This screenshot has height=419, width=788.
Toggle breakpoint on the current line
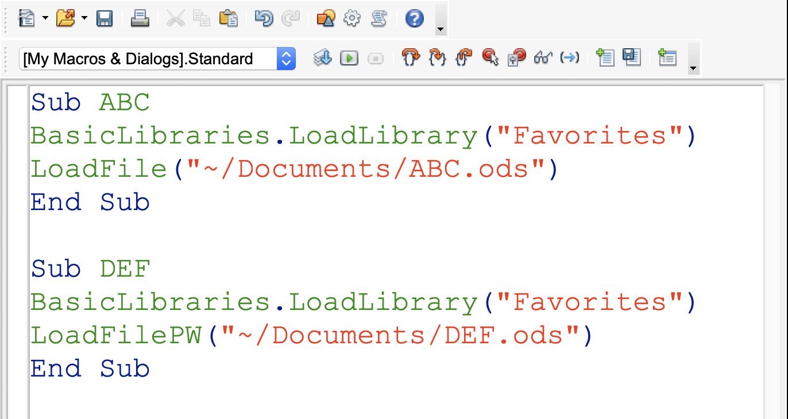pos(490,57)
